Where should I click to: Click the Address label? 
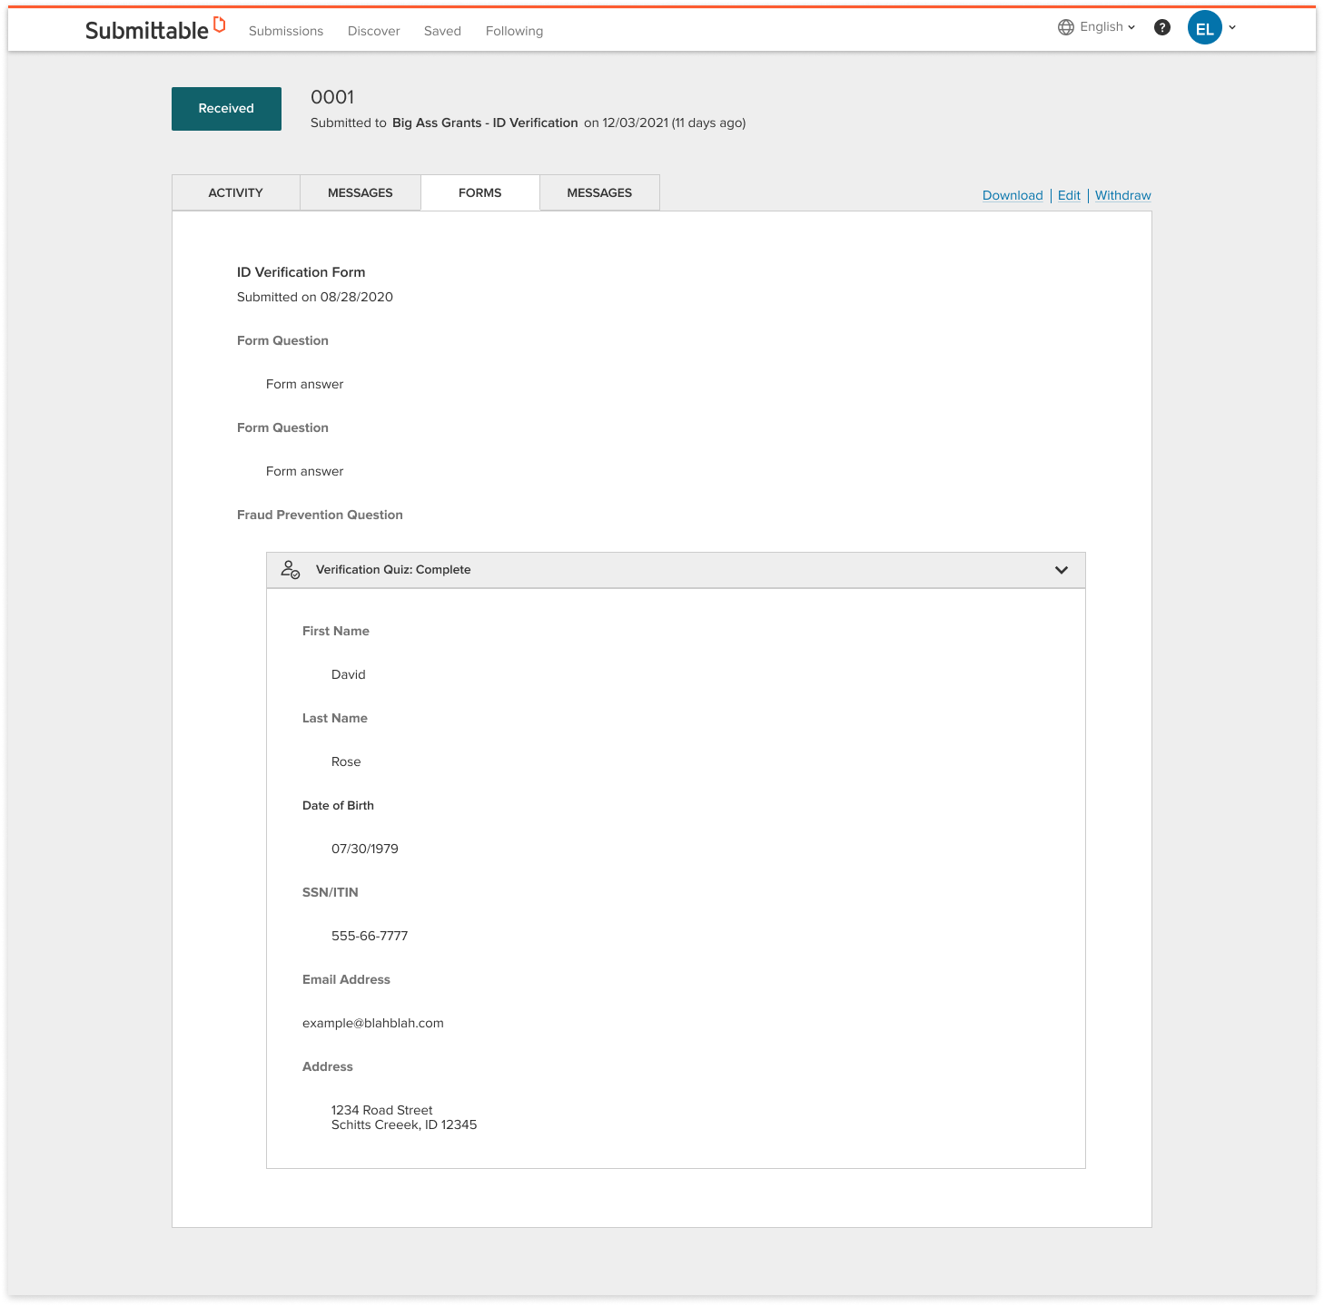pos(328,1066)
